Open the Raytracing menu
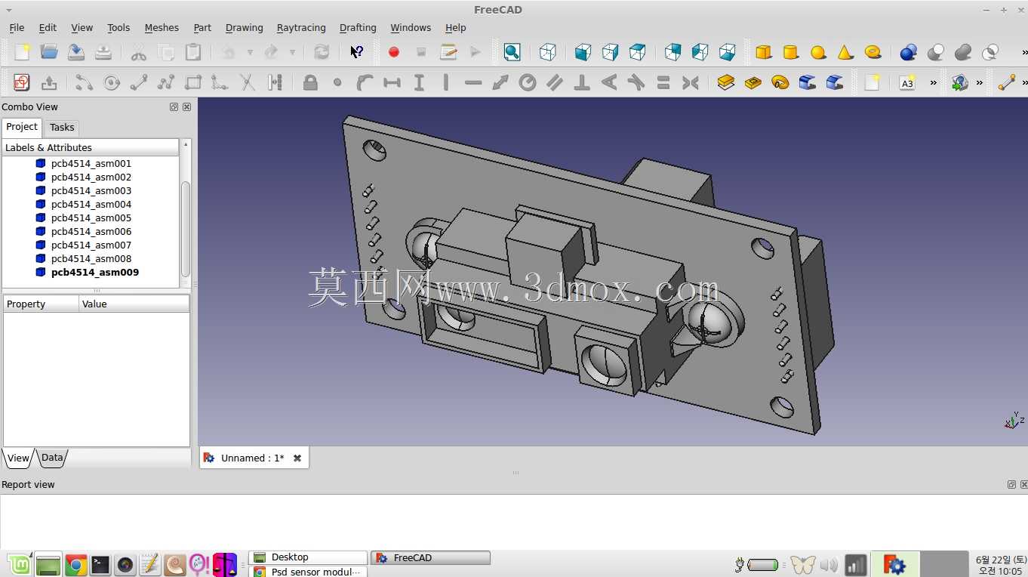Image resolution: width=1028 pixels, height=577 pixels. pos(301,28)
